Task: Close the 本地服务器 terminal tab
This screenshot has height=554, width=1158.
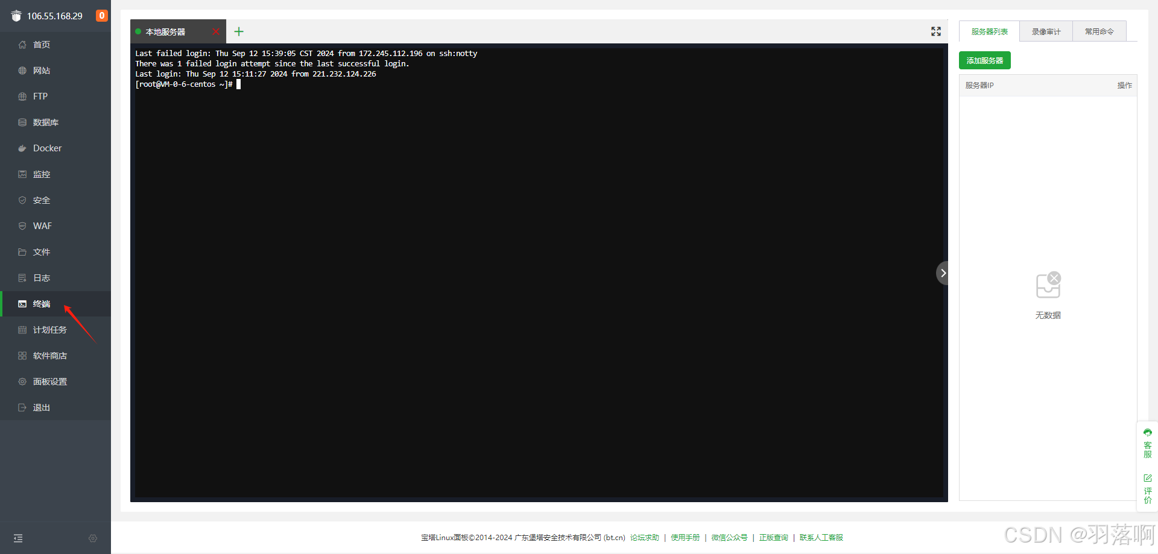Action: (x=216, y=31)
